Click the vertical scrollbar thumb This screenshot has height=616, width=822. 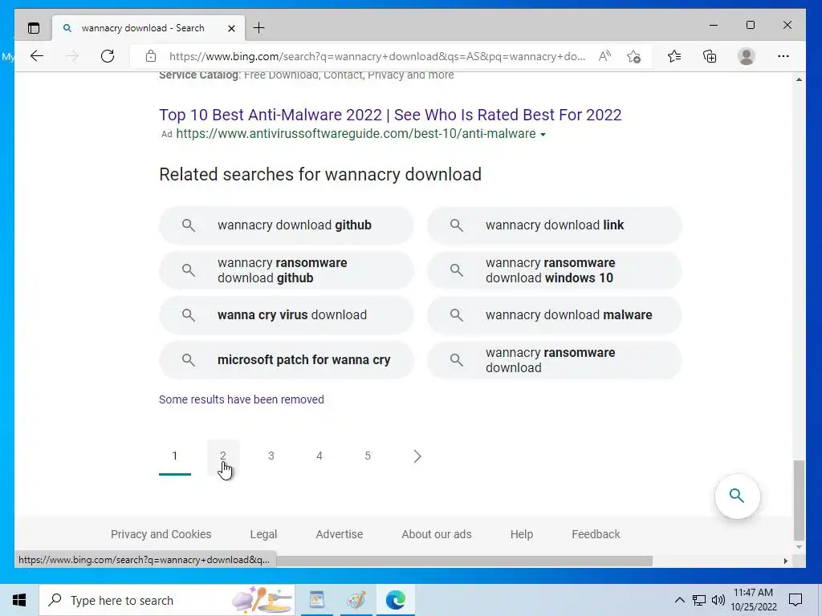799,500
